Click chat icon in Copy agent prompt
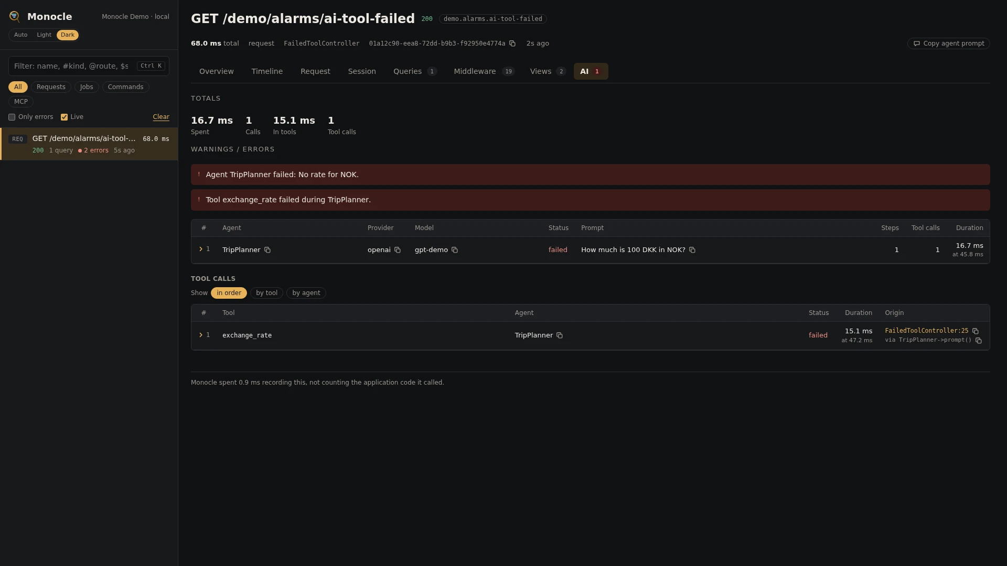Image resolution: width=1007 pixels, height=566 pixels. coord(917,43)
